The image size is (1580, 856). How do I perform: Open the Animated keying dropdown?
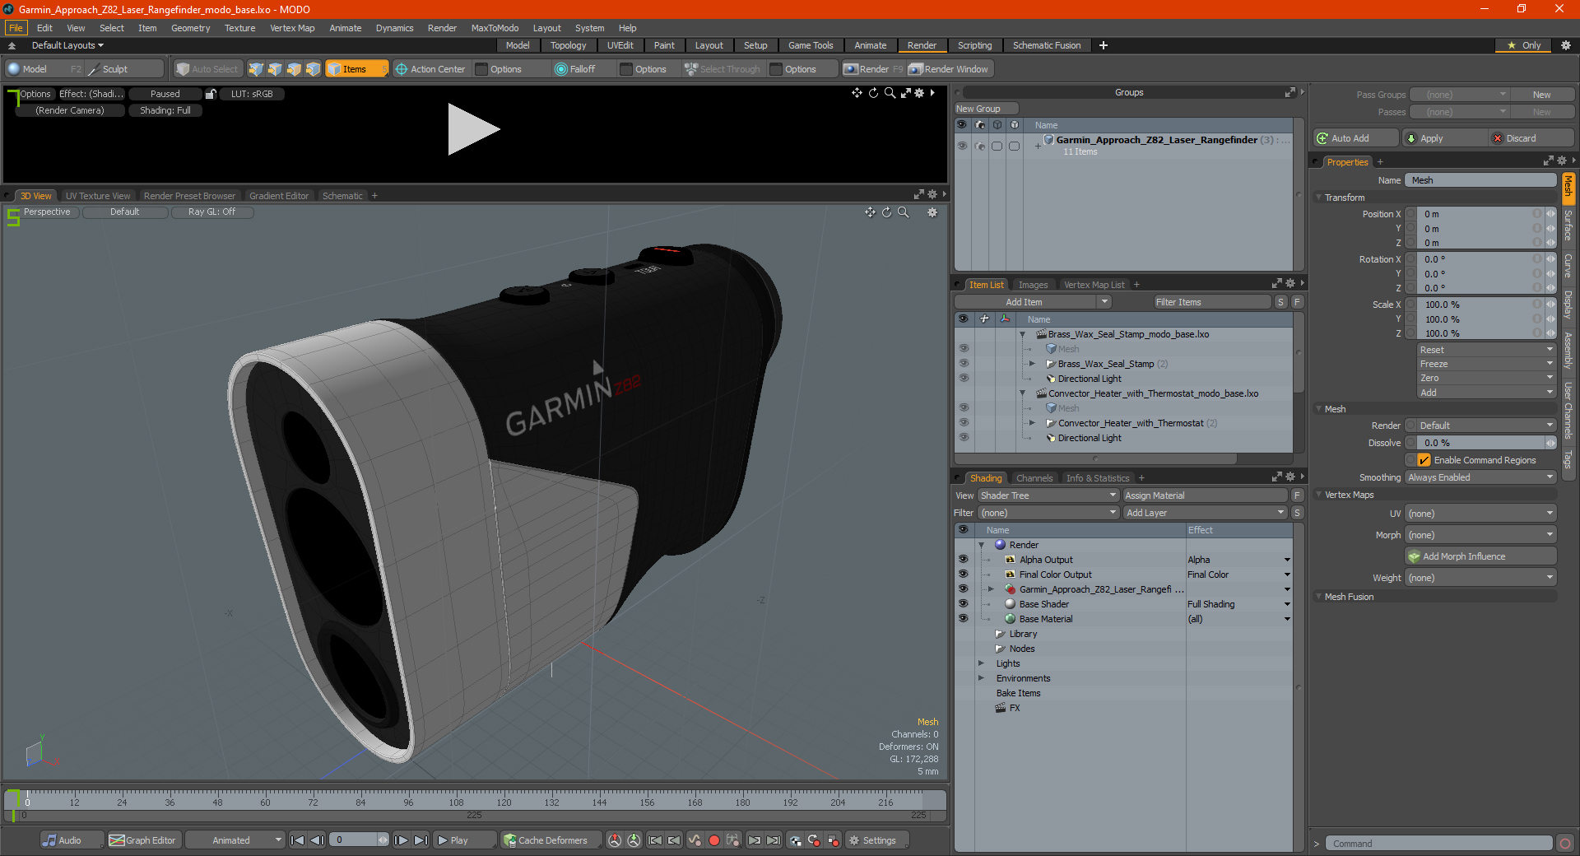[235, 840]
